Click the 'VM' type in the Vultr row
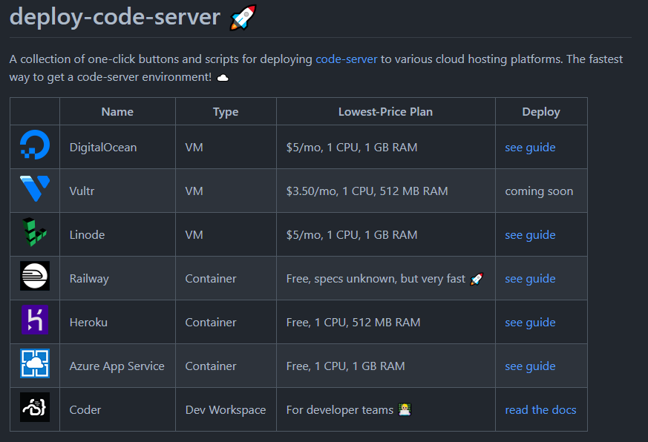This screenshot has width=648, height=442. (x=194, y=191)
